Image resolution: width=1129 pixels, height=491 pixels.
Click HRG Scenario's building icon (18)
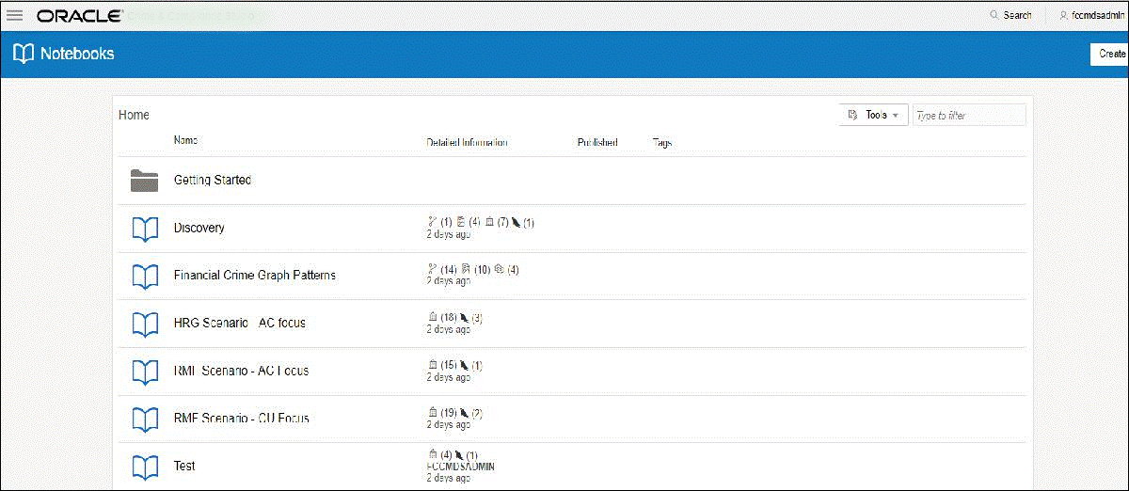[x=433, y=317]
